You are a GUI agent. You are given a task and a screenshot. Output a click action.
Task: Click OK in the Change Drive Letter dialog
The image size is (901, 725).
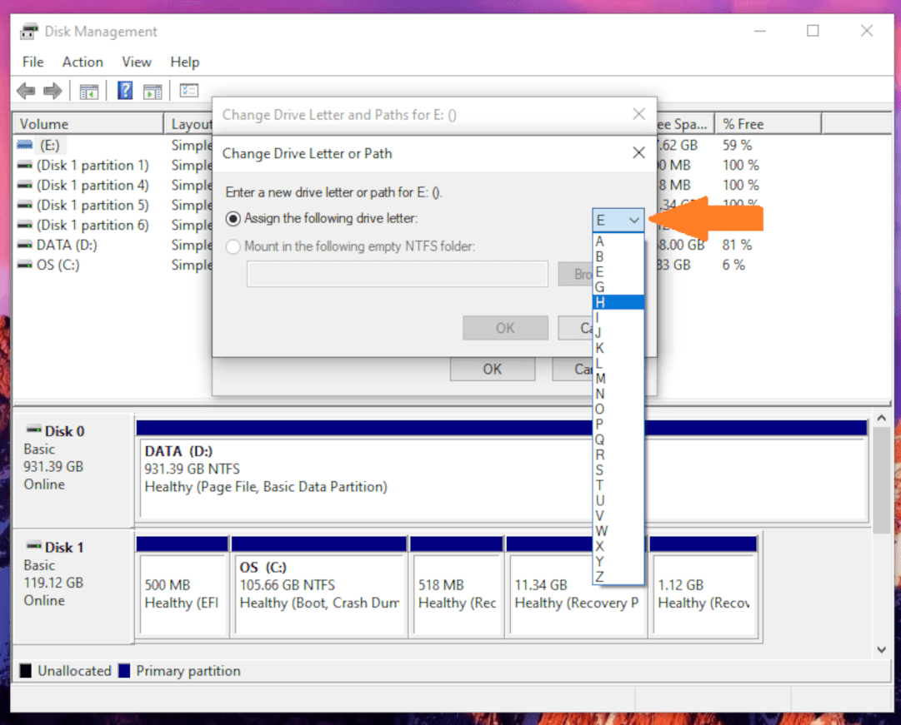505,327
